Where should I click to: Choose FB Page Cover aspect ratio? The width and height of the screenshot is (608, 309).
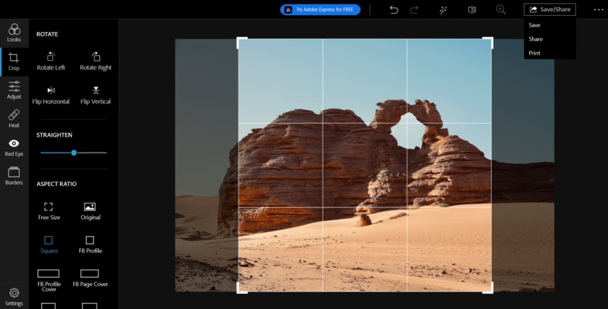coord(90,278)
